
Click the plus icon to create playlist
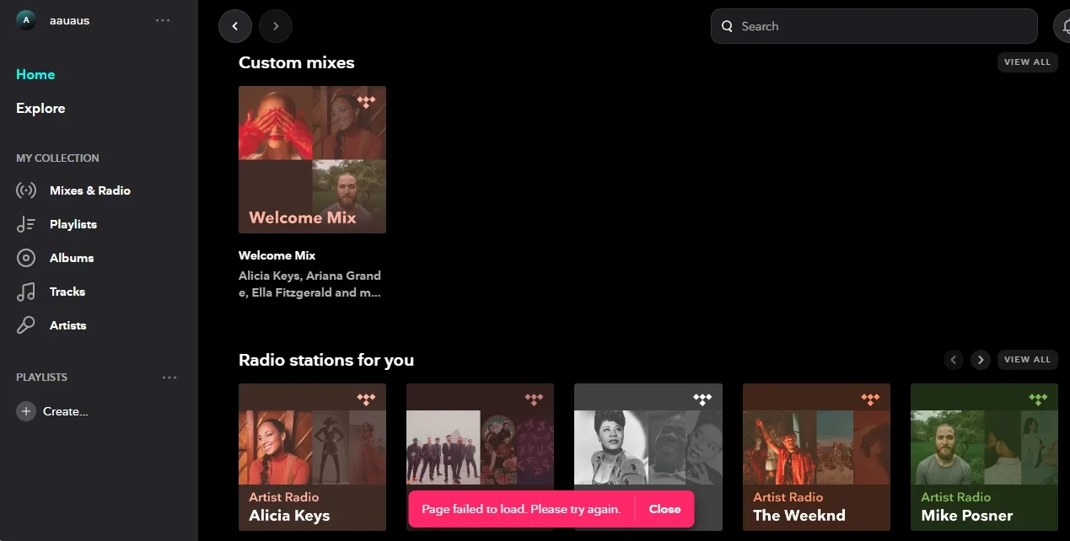[x=26, y=411]
